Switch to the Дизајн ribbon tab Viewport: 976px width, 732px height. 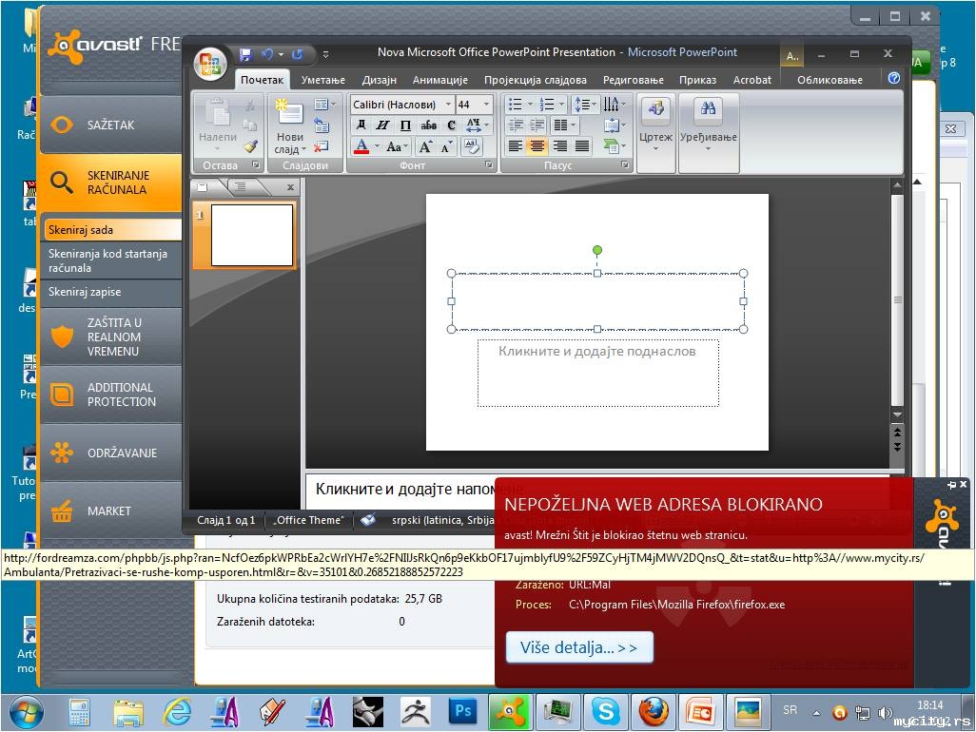(379, 80)
